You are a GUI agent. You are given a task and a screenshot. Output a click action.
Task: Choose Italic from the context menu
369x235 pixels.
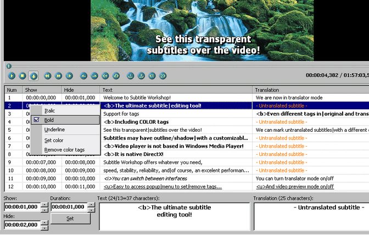65,110
